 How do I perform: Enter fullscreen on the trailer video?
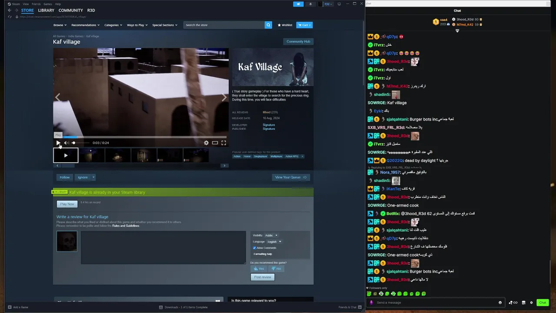[x=224, y=143]
